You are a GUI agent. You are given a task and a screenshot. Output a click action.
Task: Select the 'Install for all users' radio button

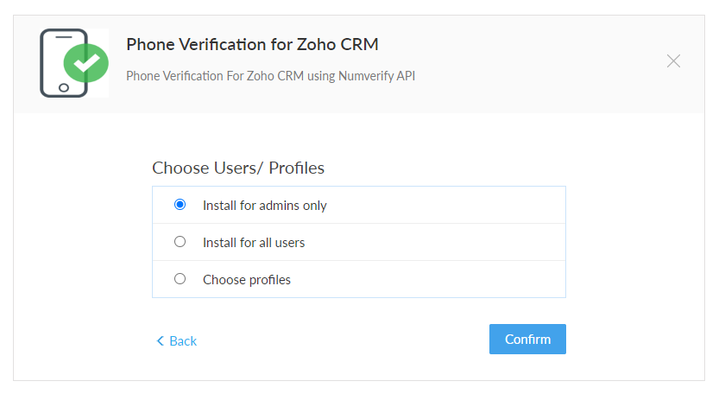(180, 242)
